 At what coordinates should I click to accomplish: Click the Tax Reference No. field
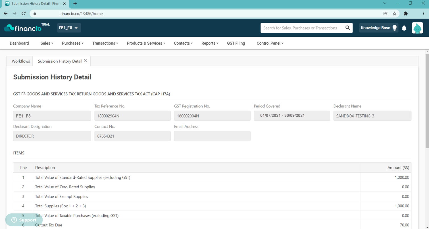click(132, 116)
